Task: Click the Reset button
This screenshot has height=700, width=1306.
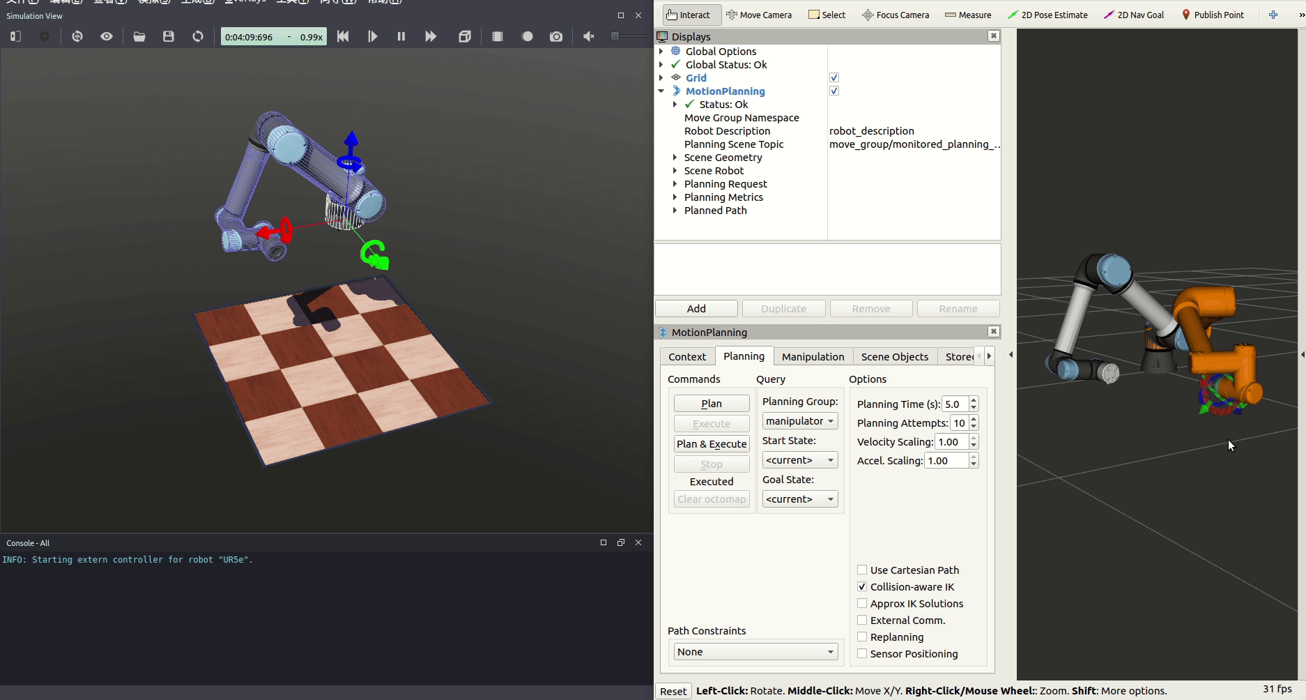Action: (x=673, y=691)
